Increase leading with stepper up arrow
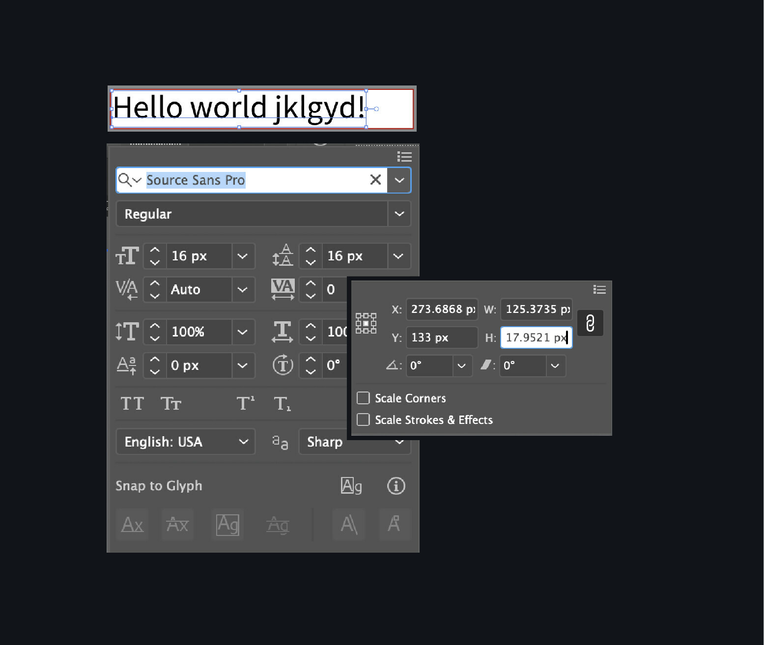The height and width of the screenshot is (645, 764). click(x=311, y=250)
